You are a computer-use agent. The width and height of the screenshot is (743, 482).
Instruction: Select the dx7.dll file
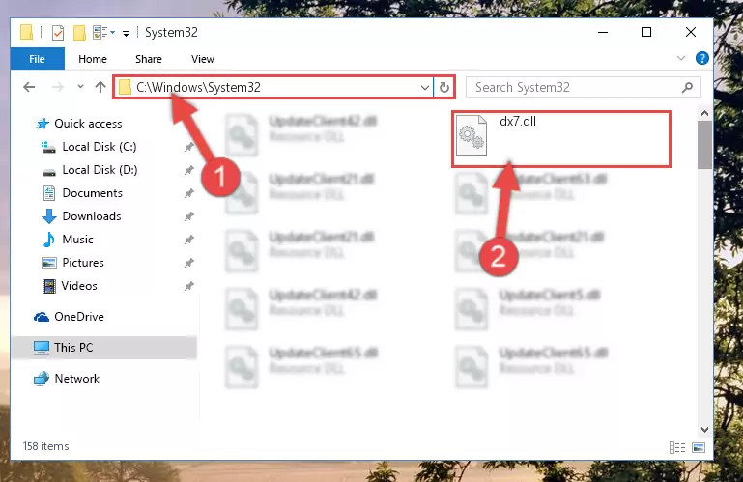[561, 138]
